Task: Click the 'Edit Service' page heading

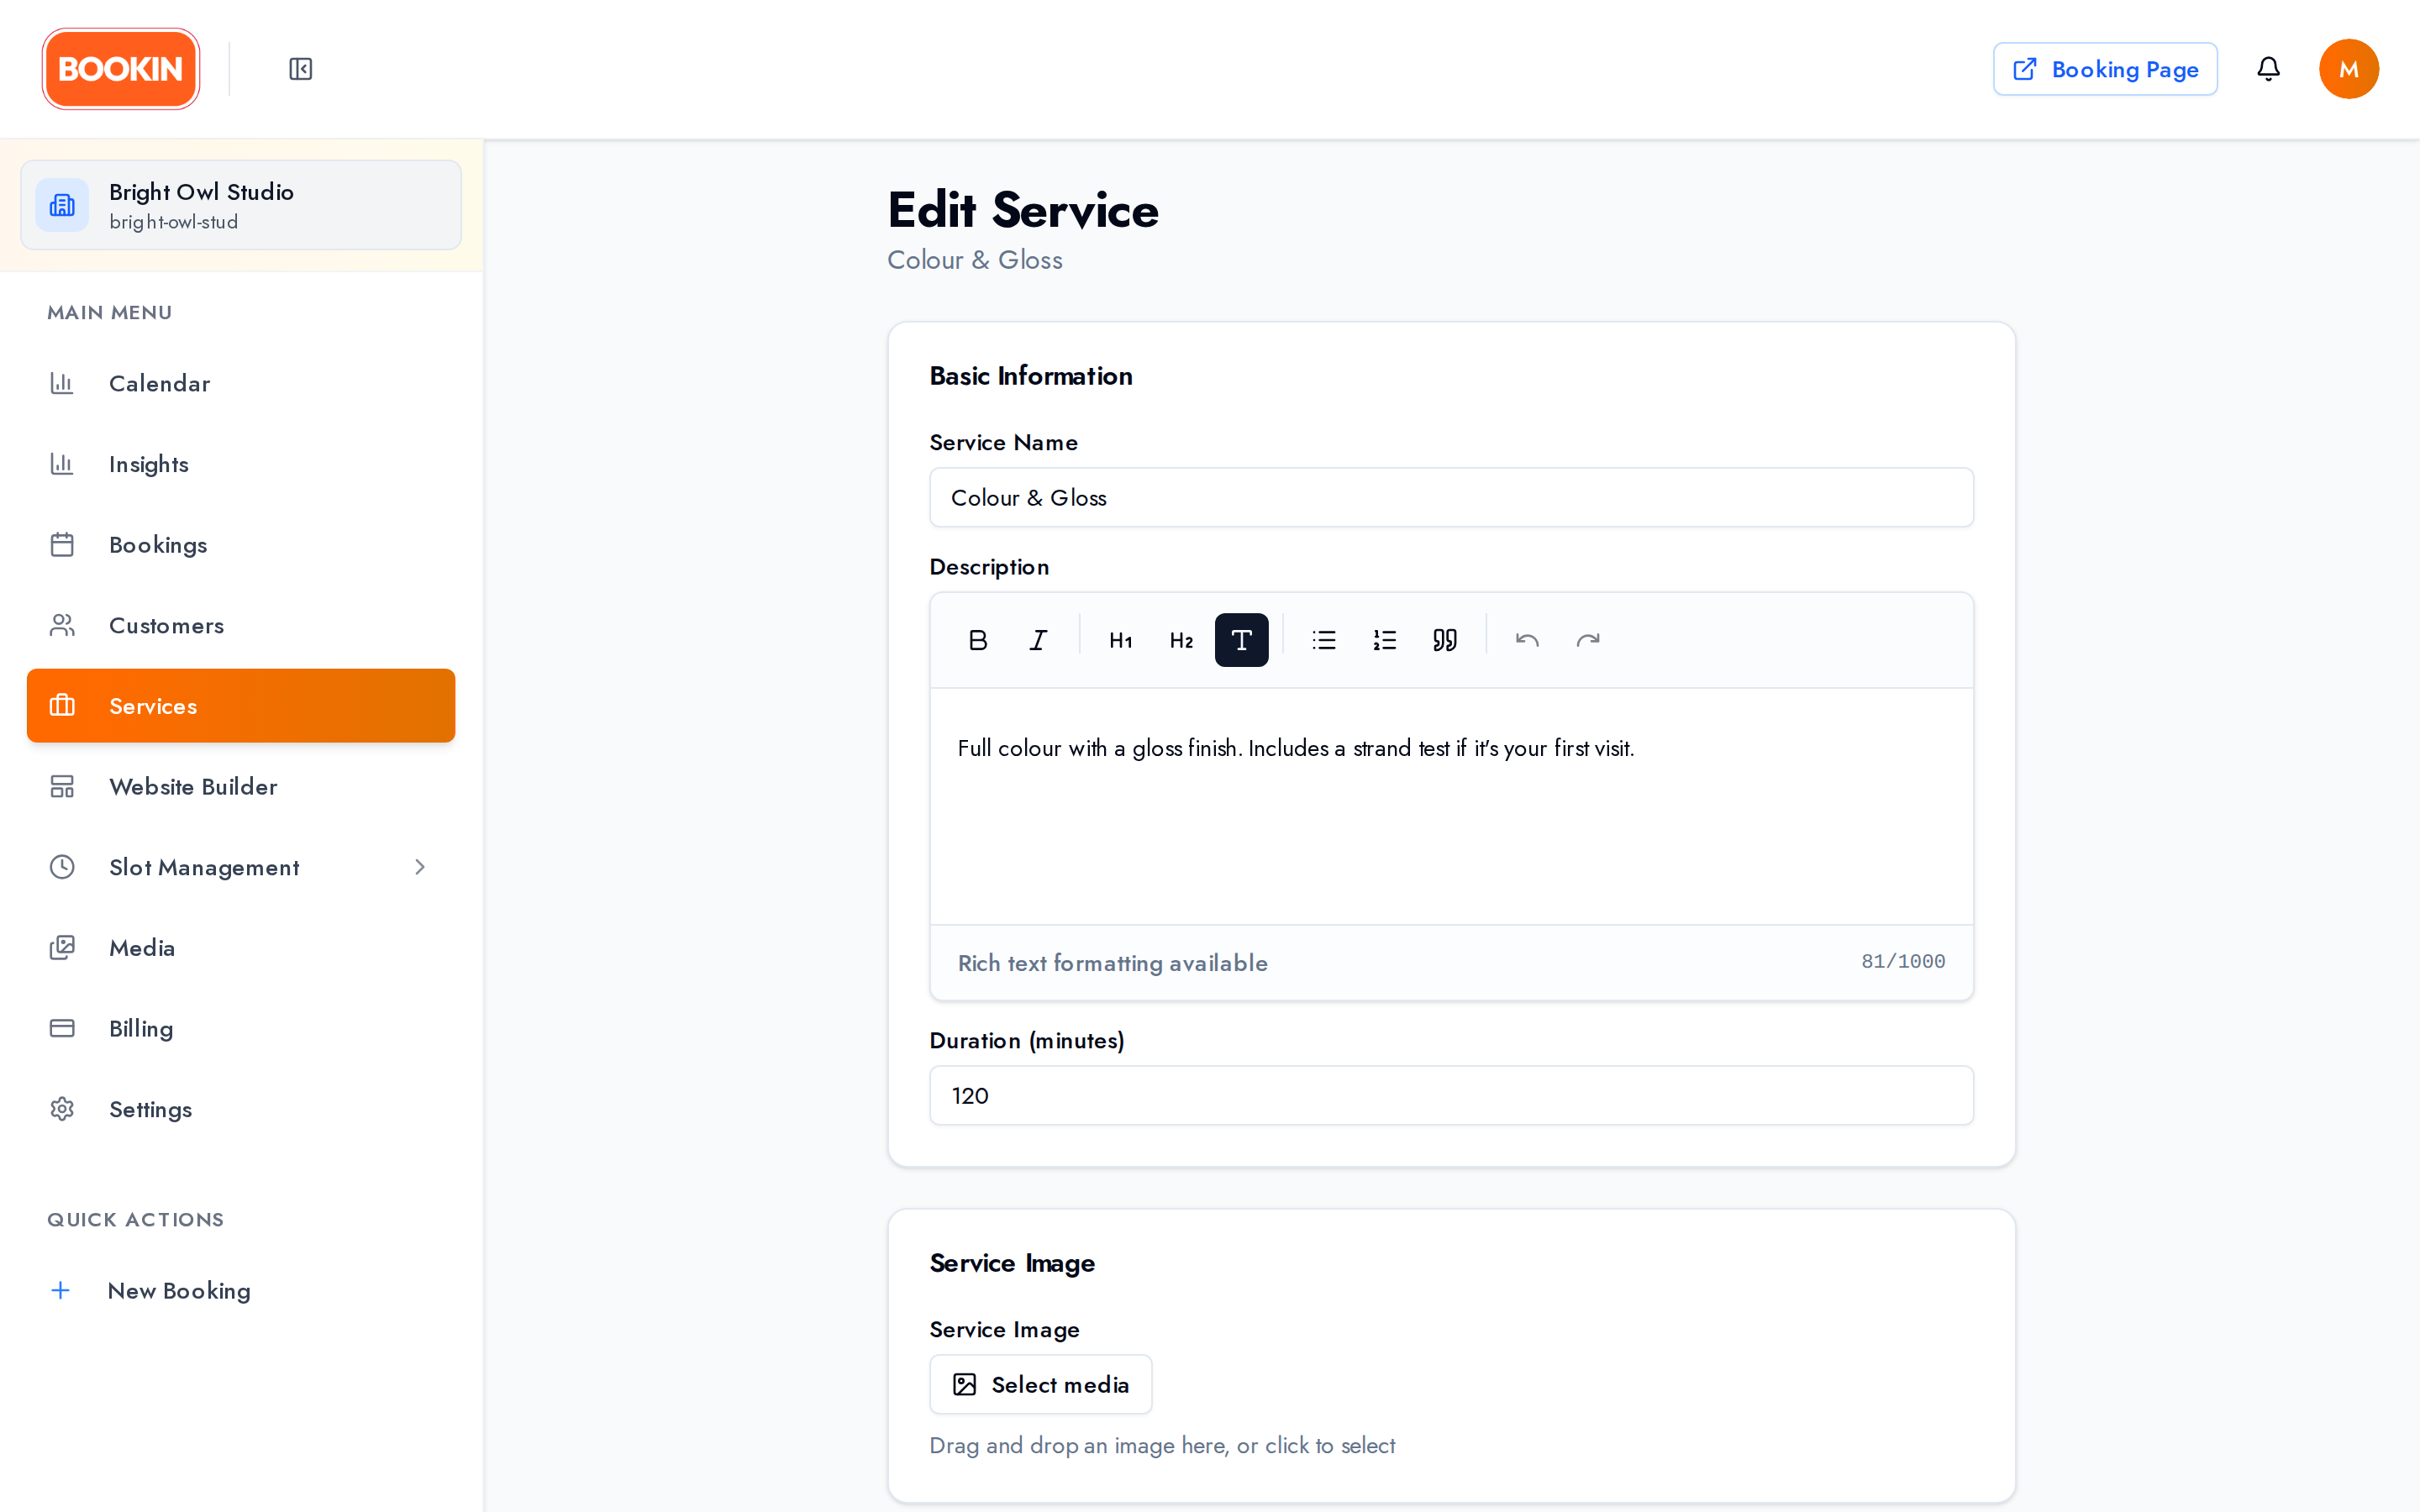Action: coord(1023,210)
